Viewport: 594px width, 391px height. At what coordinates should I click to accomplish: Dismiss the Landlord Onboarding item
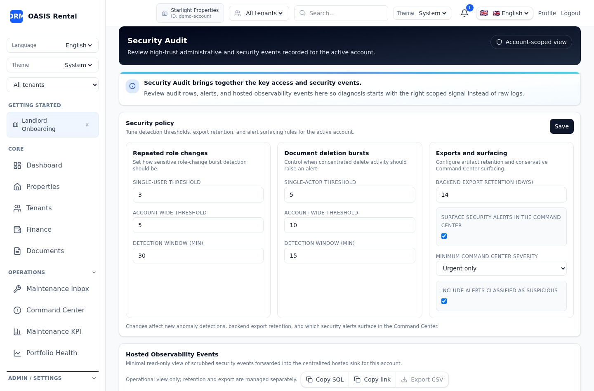pyautogui.click(x=87, y=125)
